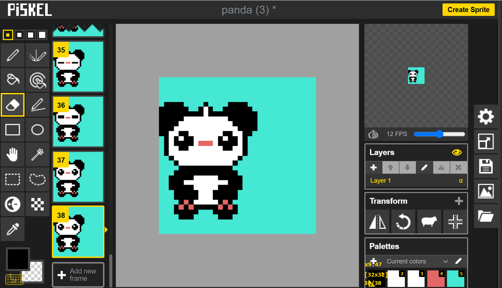Select the Eraser tool
Image resolution: width=502 pixels, height=288 pixels.
pyautogui.click(x=12, y=105)
